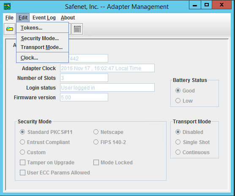The height and width of the screenshot is (196, 235).
Task: Select Continuous transport mode
Action: point(192,152)
